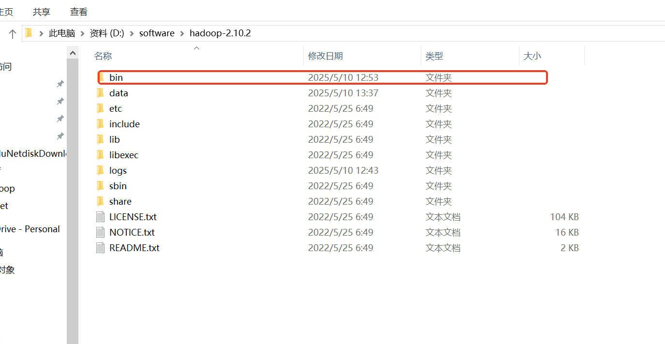Viewport: 665px width, 344px height.
Task: Click the sort arrow above 名称 column
Action: (196, 48)
